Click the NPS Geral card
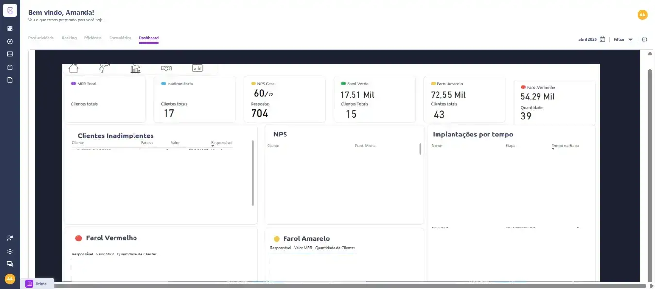Screen dimensions: 655x289 pos(285,99)
